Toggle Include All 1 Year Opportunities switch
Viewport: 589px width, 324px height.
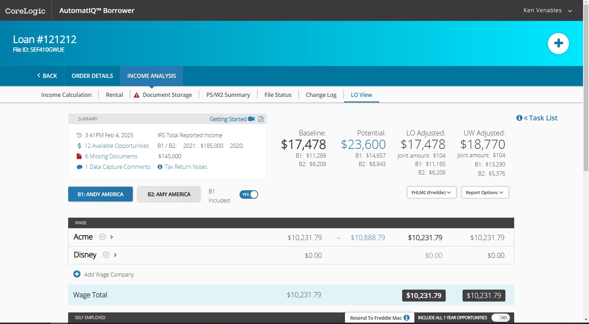click(500, 318)
